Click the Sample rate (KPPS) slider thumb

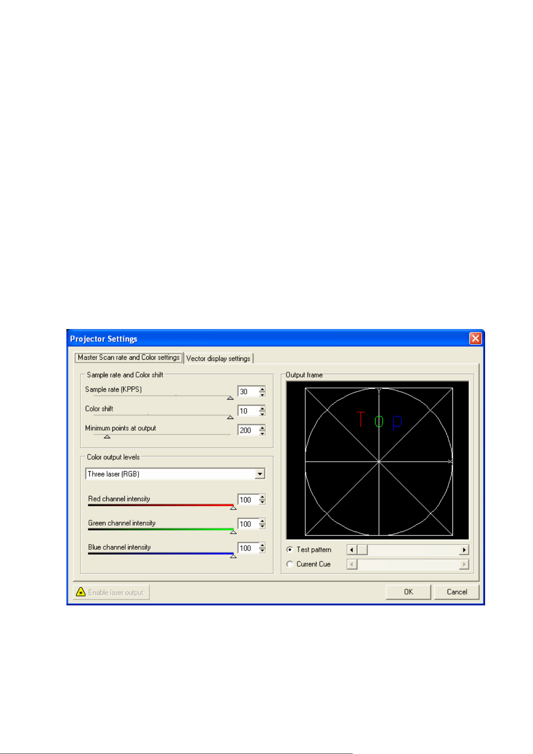(x=230, y=398)
